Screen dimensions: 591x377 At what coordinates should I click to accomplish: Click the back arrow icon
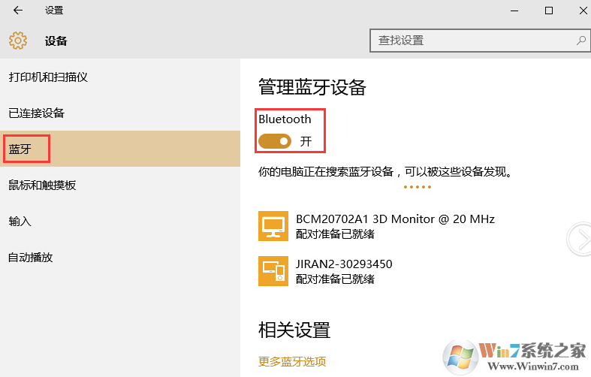point(17,11)
